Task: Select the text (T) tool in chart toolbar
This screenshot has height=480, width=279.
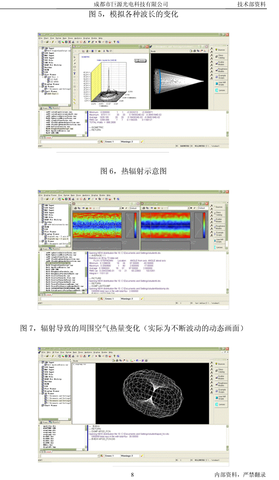Action: coord(74,73)
